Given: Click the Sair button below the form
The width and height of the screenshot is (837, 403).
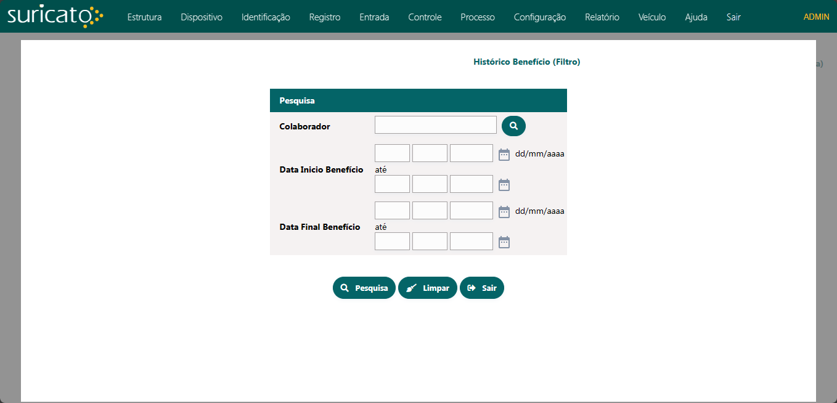Looking at the screenshot, I should (482, 288).
